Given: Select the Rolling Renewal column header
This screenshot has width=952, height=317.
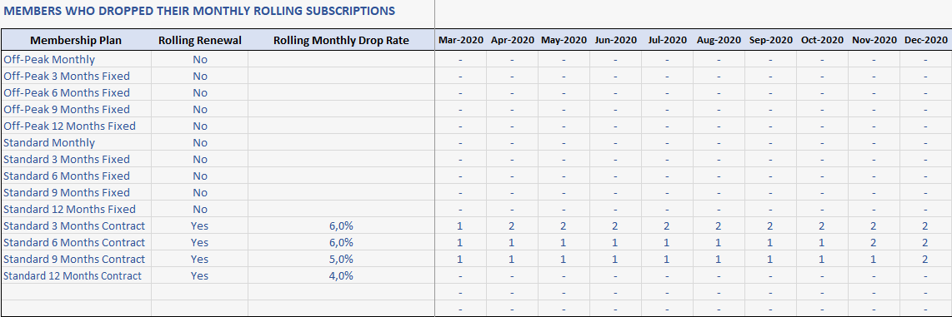Looking at the screenshot, I should [x=200, y=41].
